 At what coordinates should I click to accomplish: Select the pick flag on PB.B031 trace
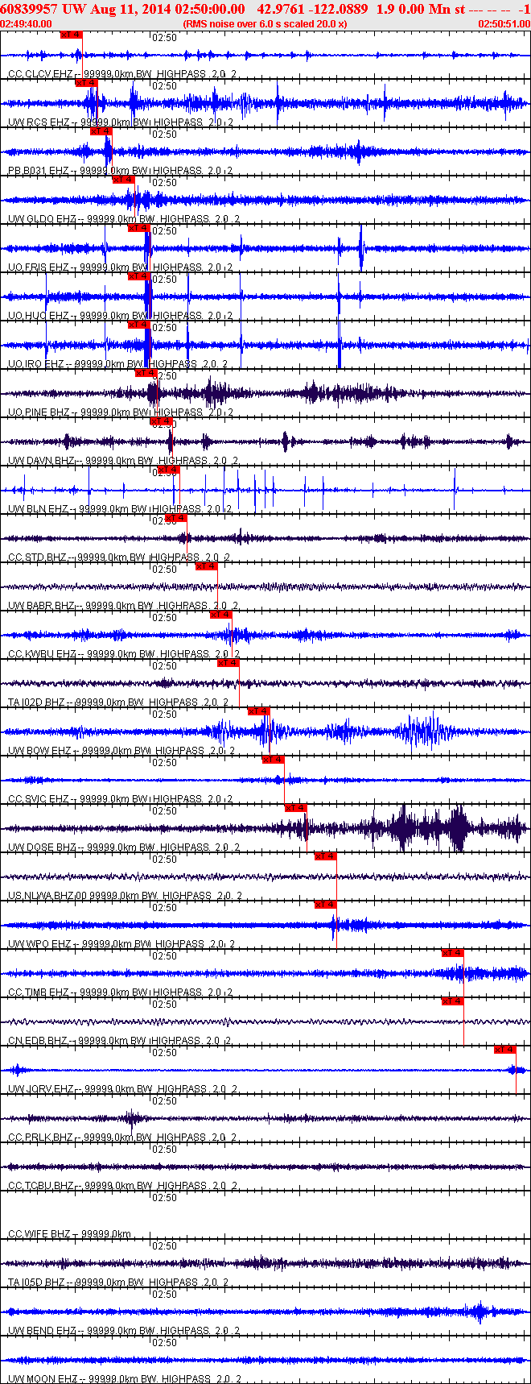(101, 131)
